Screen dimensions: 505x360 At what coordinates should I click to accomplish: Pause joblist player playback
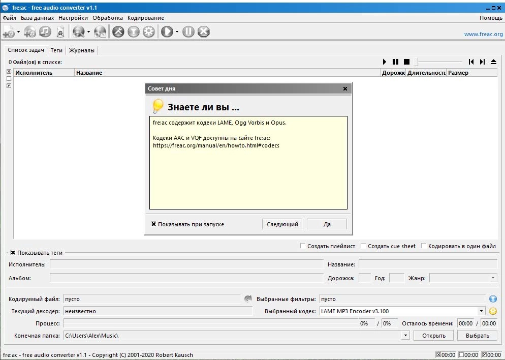click(x=395, y=62)
